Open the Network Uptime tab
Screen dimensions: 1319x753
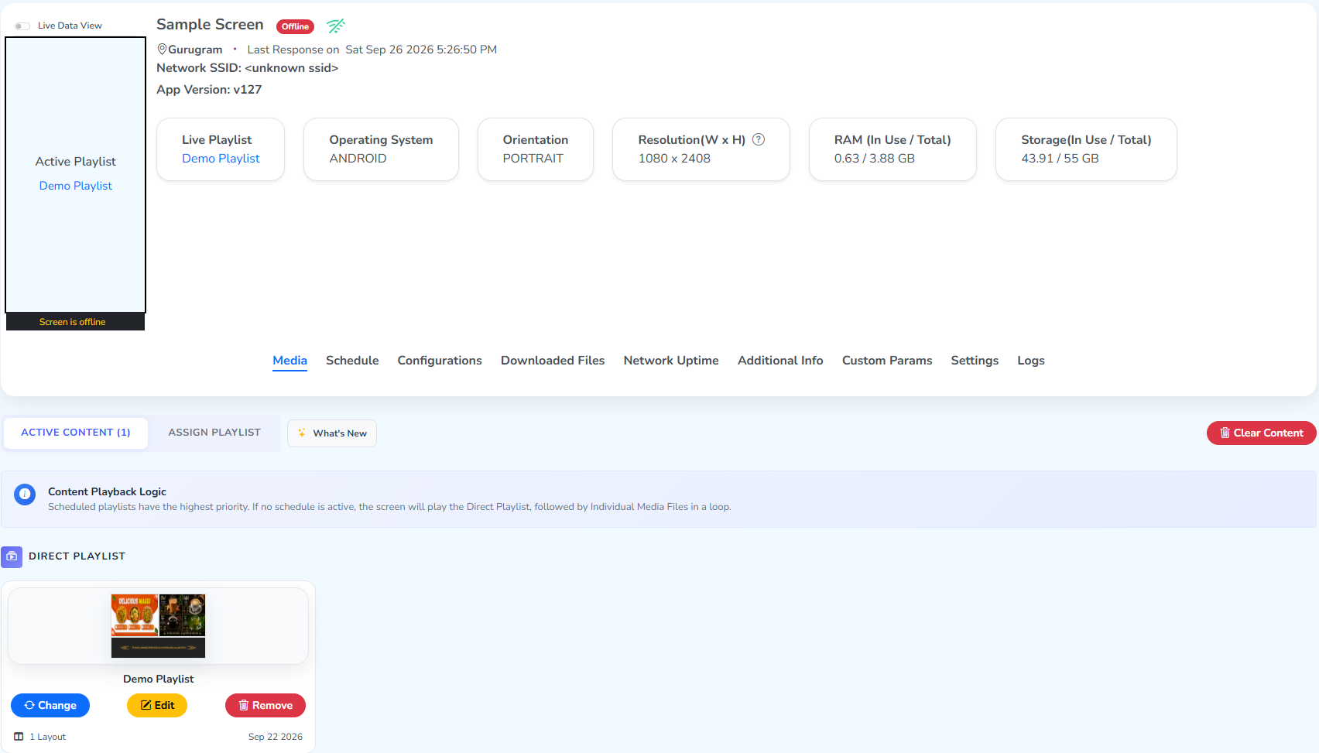click(671, 361)
